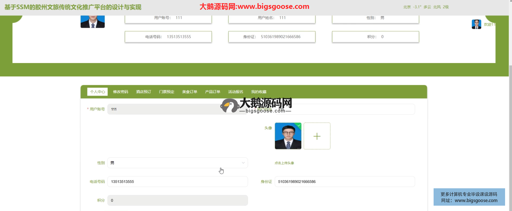
Task: Expand the 性别 gender dropdown
Action: (x=177, y=163)
